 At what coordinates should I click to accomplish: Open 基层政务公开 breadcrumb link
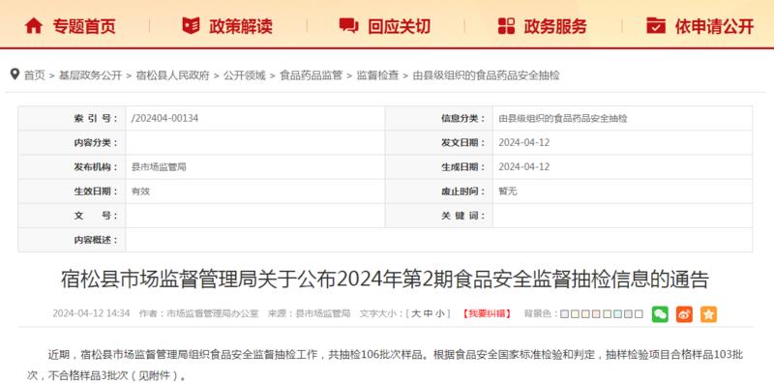(x=90, y=75)
